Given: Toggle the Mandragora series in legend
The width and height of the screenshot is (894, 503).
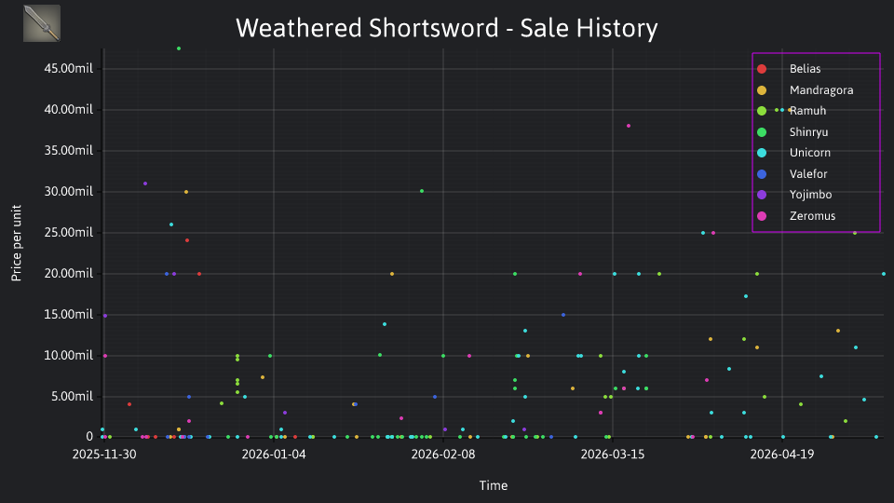Looking at the screenshot, I should pos(805,90).
